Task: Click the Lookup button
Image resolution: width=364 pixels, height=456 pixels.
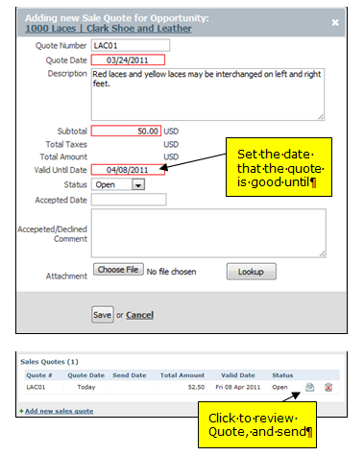Action: click(252, 272)
